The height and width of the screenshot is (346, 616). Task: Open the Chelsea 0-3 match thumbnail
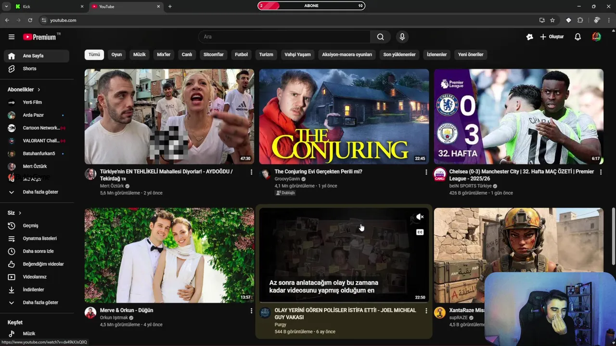518,117
